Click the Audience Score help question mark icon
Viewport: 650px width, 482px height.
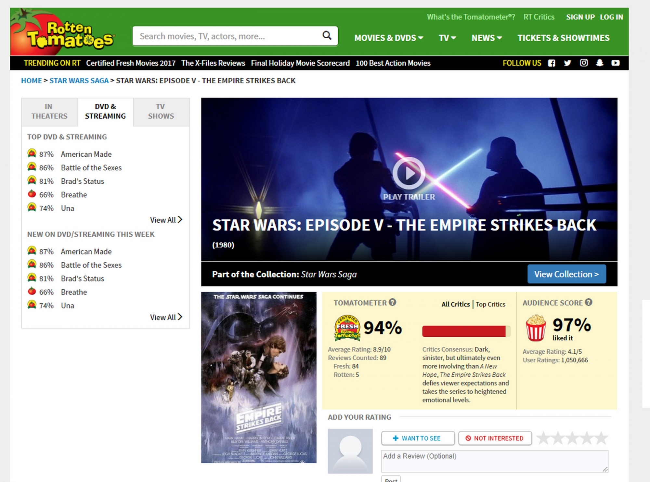[x=589, y=302]
